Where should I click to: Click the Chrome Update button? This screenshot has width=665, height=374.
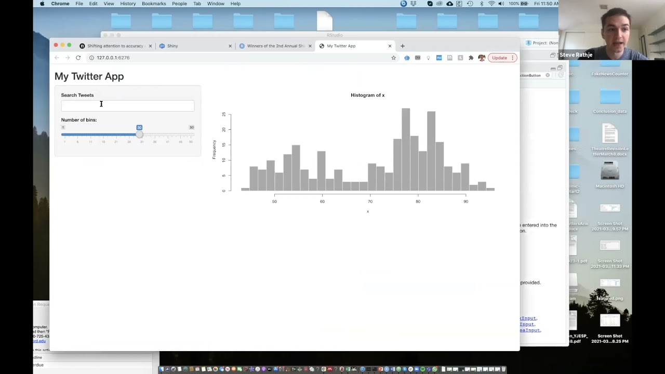pos(502,58)
